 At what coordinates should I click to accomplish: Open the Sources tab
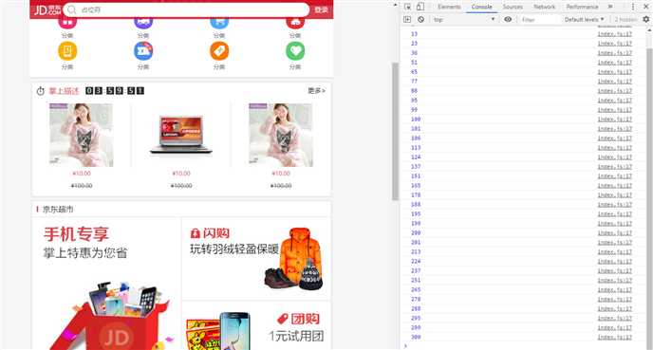(513, 7)
